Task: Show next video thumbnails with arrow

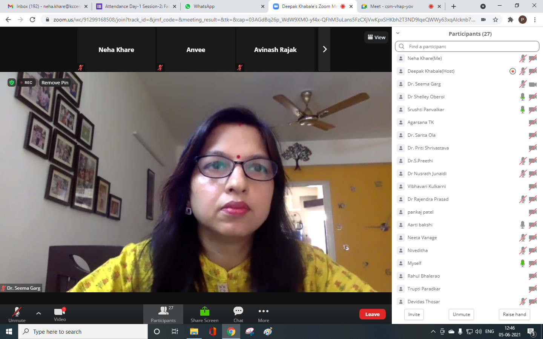Action: (x=324, y=49)
